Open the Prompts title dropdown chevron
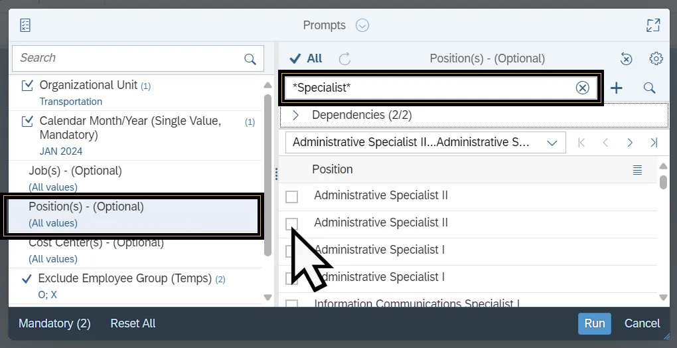 (362, 25)
